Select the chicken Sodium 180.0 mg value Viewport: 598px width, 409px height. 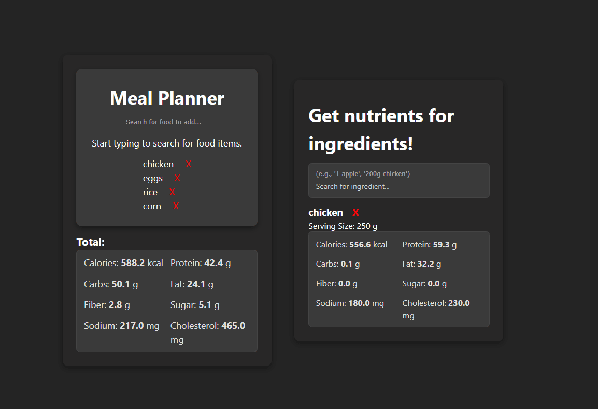pos(350,303)
